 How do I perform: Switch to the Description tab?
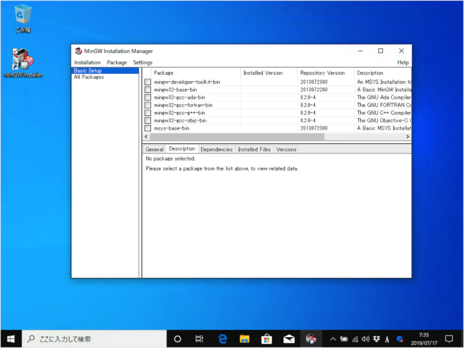click(182, 149)
